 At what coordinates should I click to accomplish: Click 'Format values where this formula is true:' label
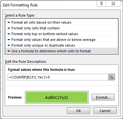[42, 70]
